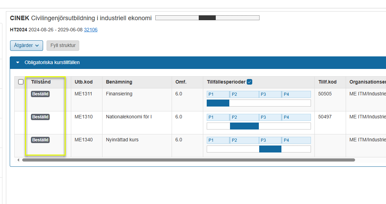Click the caret arrow on Åtgärder button

coord(37,46)
